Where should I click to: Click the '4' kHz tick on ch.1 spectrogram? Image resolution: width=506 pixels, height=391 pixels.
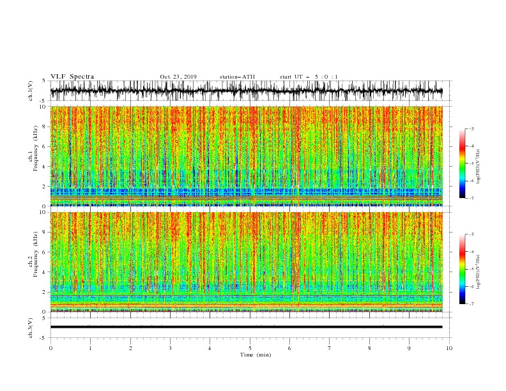click(x=45, y=167)
